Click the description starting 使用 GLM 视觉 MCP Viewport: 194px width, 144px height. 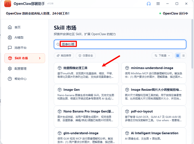[86, 140]
